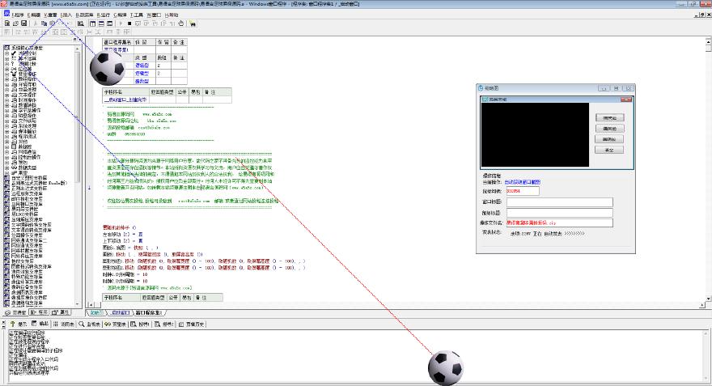Open the 输出 output tab
The image size is (712, 386).
click(x=40, y=324)
